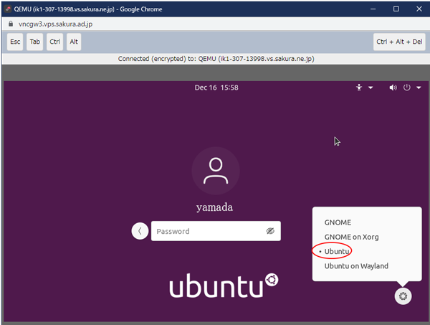Click the padlock site info icon
The width and height of the screenshot is (430, 325).
(x=11, y=24)
